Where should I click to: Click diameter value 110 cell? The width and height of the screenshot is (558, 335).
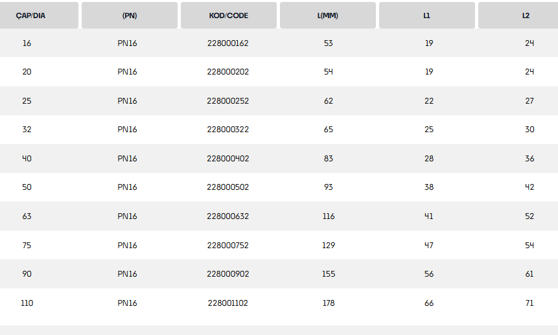coord(27,303)
